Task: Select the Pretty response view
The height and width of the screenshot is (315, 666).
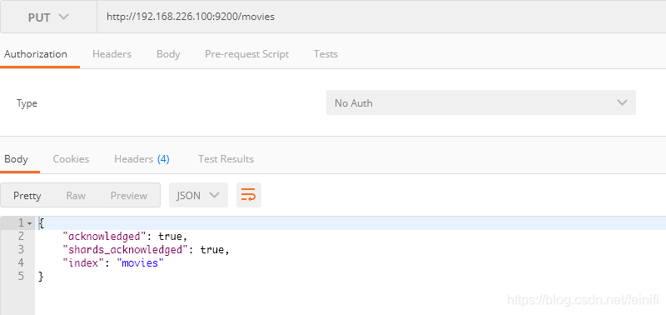Action: pyautogui.click(x=27, y=196)
